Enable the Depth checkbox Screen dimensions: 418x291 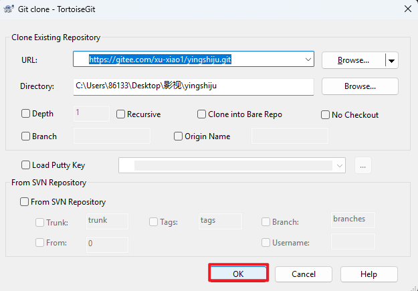(x=25, y=114)
